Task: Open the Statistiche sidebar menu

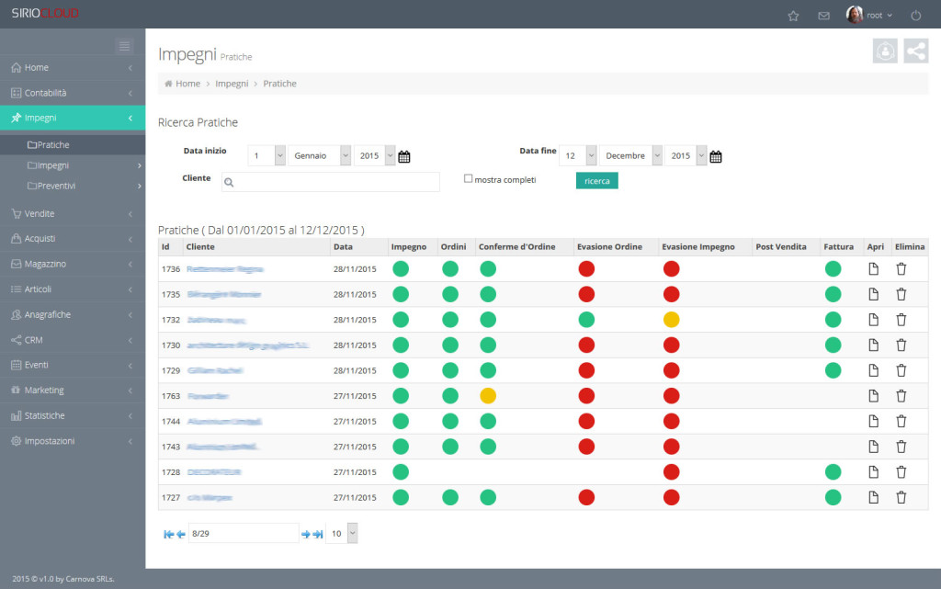Action: 73,415
